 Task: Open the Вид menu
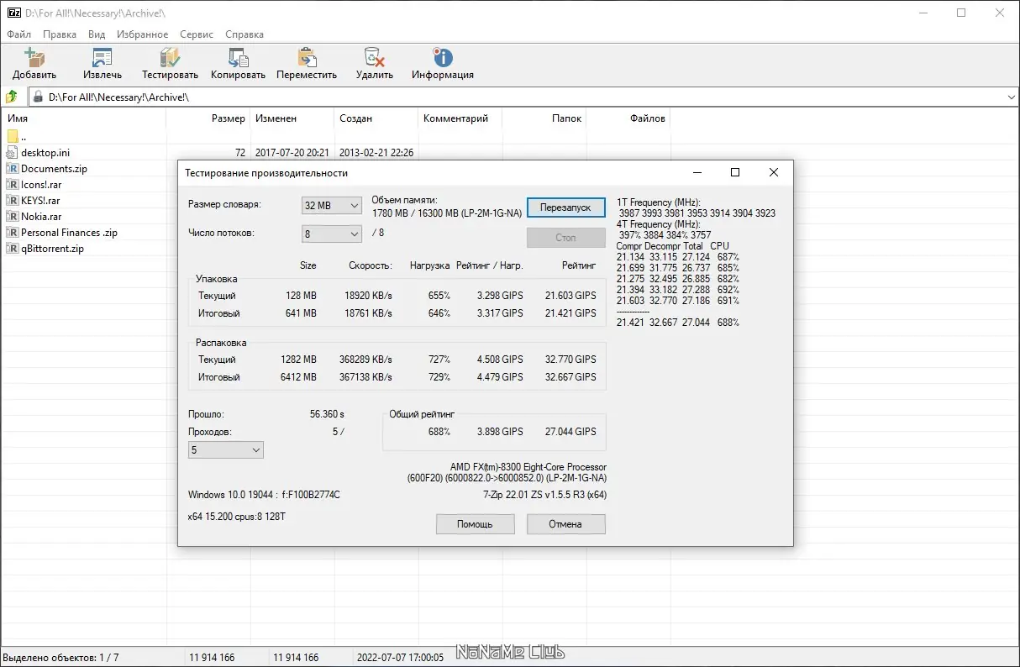tap(97, 34)
